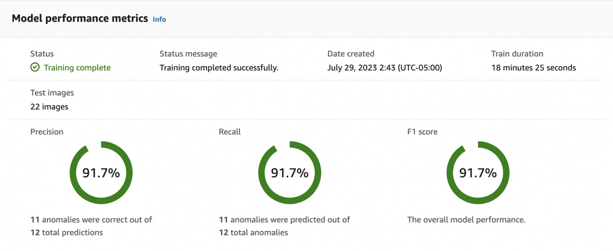The width and height of the screenshot is (613, 251).
Task: Select the Training complete status text
Action: pyautogui.click(x=77, y=68)
